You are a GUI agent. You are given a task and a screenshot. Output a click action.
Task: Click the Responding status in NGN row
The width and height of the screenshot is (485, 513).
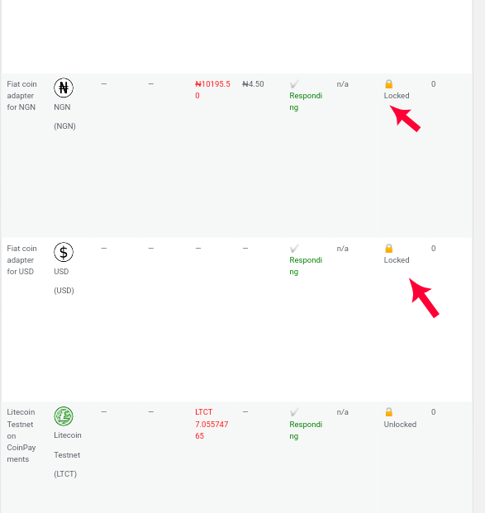click(306, 102)
